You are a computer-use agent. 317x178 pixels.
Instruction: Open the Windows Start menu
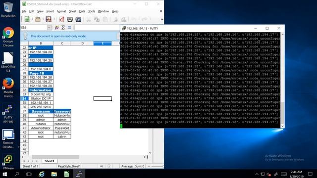[5, 174]
